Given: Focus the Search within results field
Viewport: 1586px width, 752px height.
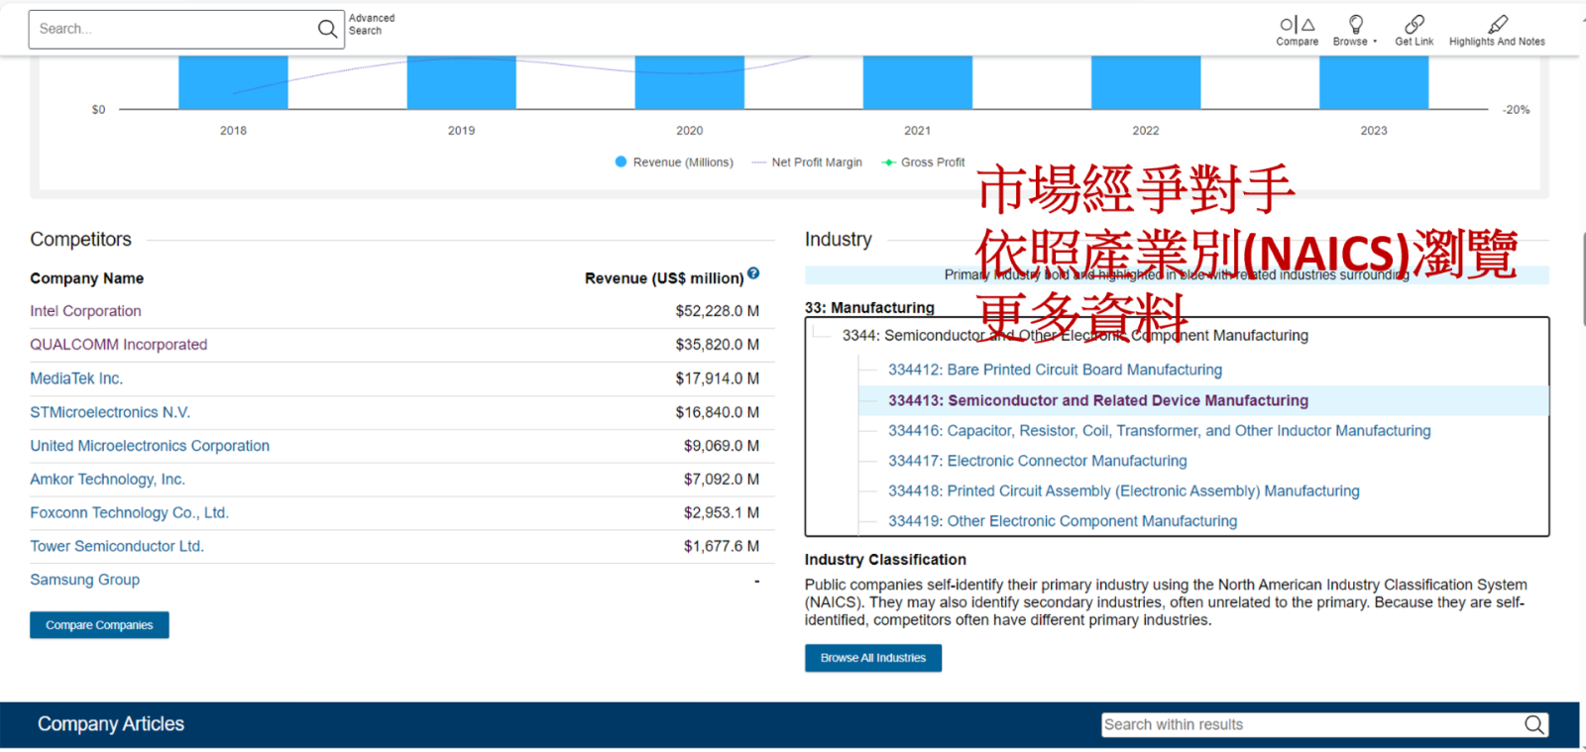Looking at the screenshot, I should (1308, 724).
